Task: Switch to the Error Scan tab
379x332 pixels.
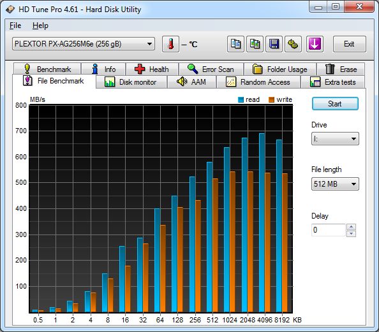Action: click(211, 69)
